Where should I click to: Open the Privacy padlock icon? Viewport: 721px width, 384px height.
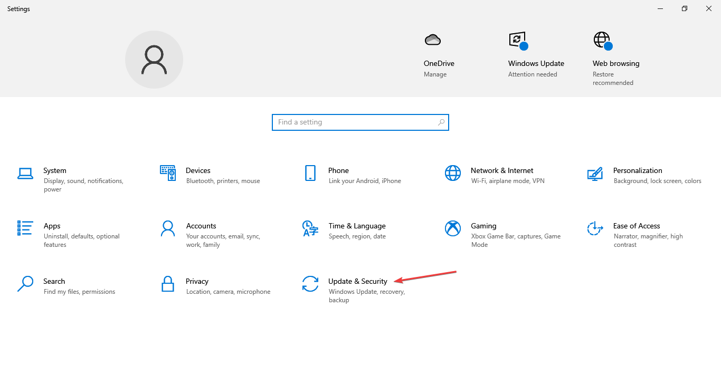pyautogui.click(x=168, y=284)
